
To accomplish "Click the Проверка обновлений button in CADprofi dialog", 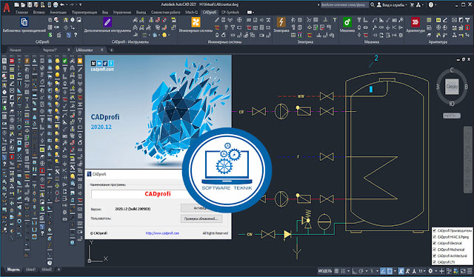I will point(201,218).
